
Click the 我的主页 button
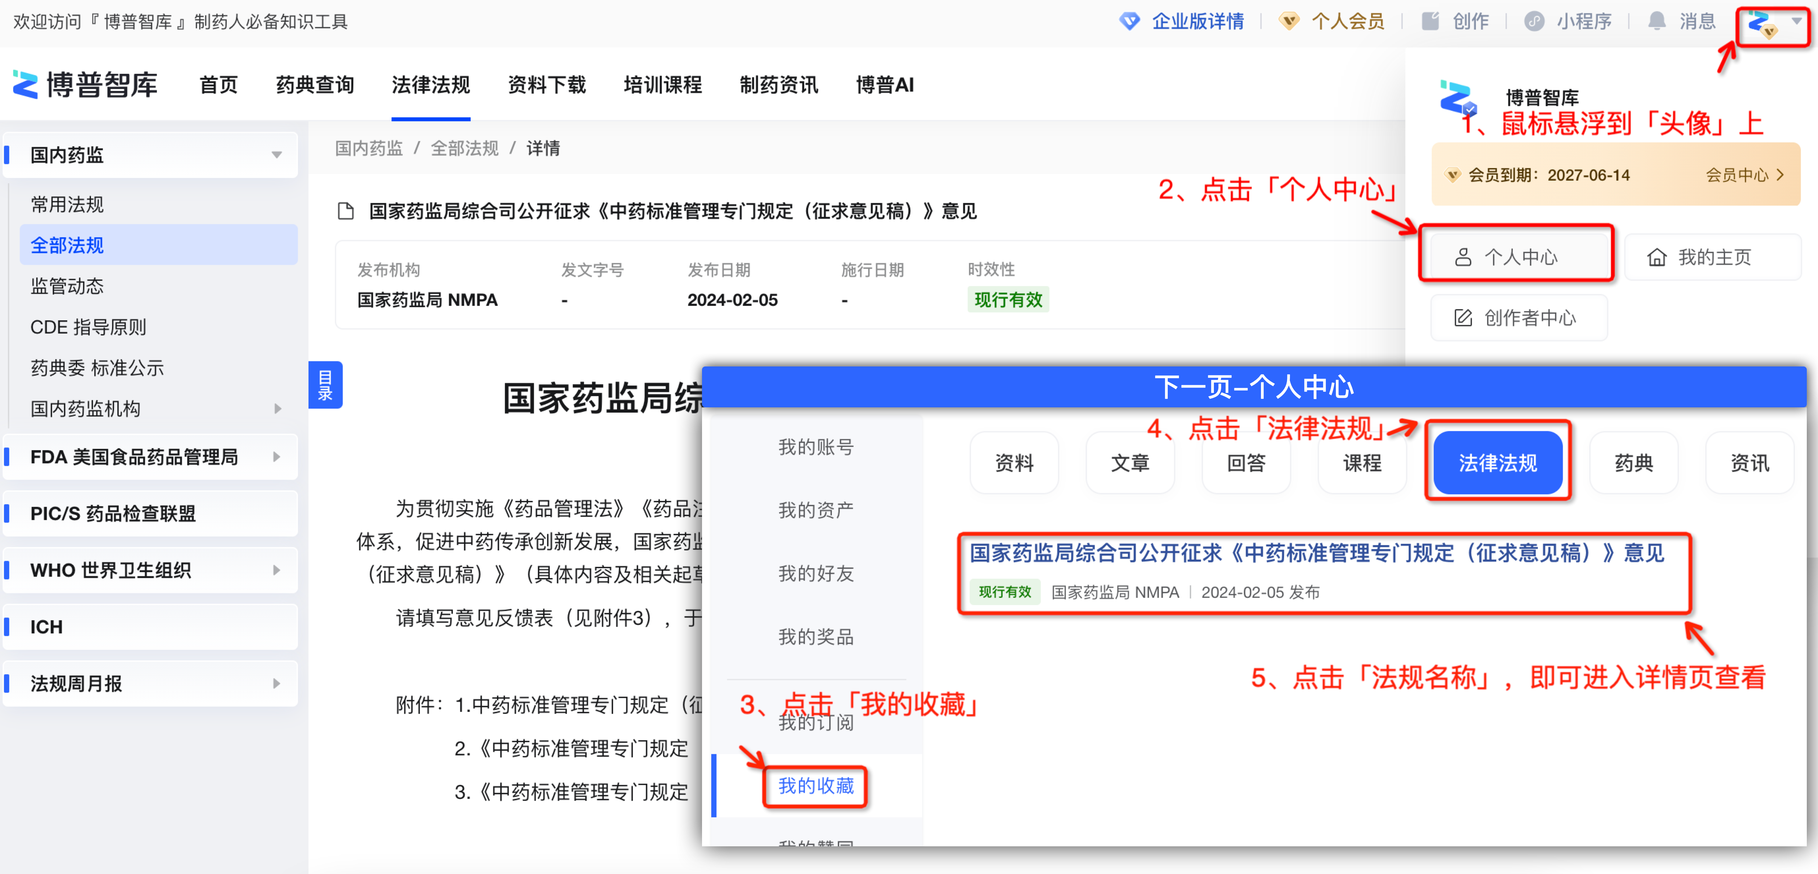tap(1712, 258)
